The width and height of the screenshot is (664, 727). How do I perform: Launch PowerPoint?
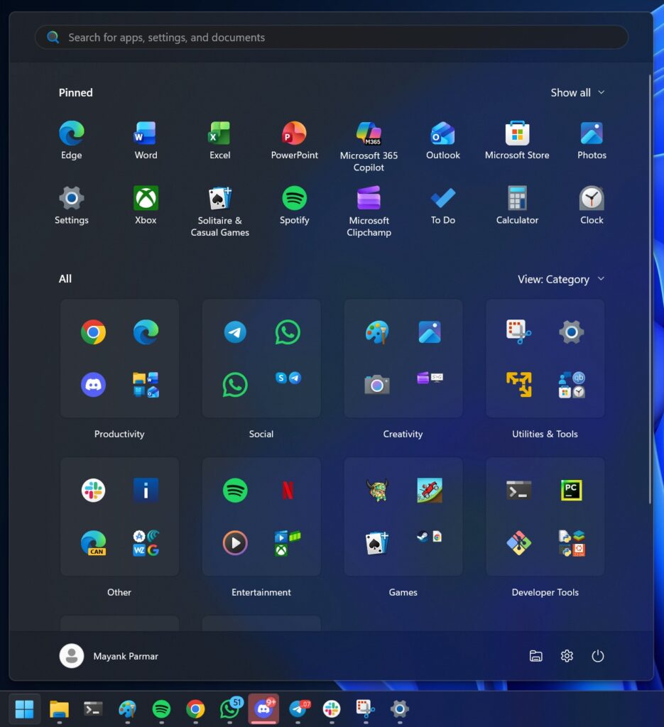[294, 132]
